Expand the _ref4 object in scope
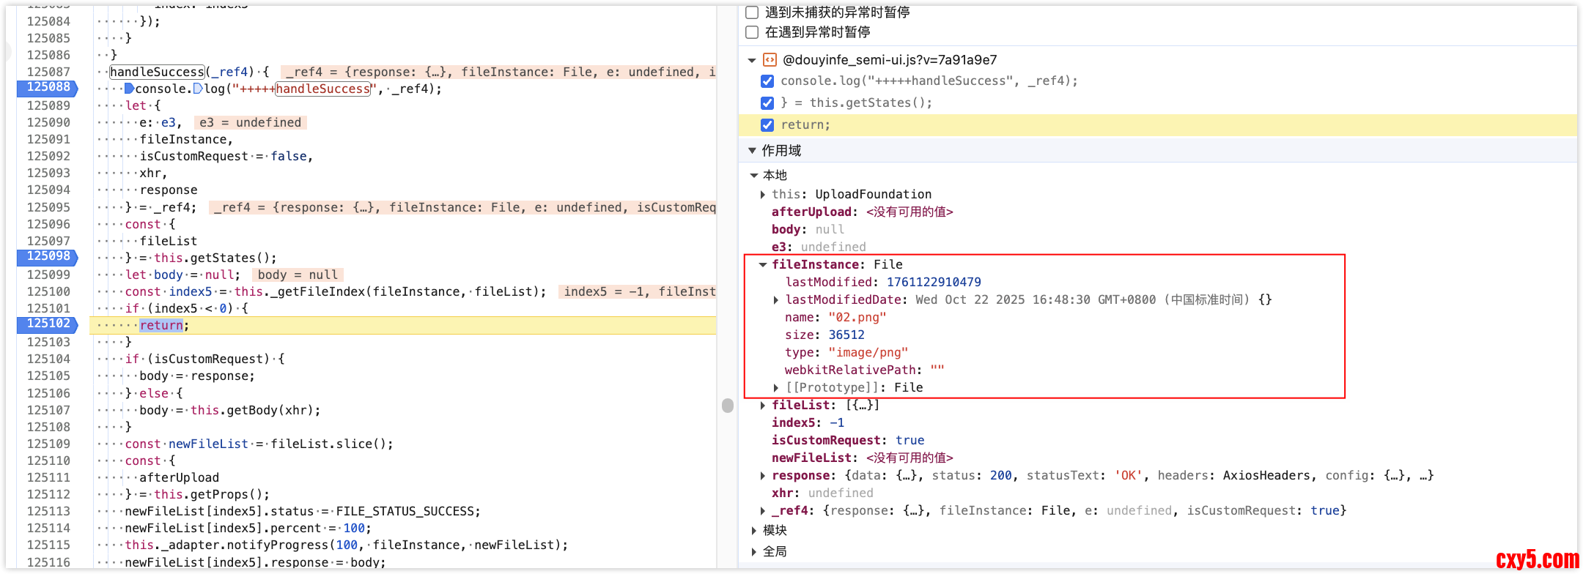Viewport: 1583px width, 574px height. tap(763, 511)
